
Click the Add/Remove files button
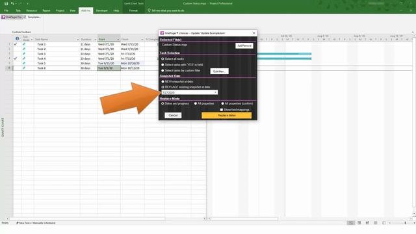pos(244,45)
